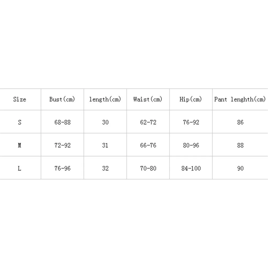Click the 72-92 bust value cell
Screen dimensions: 268x268
[x=62, y=145]
